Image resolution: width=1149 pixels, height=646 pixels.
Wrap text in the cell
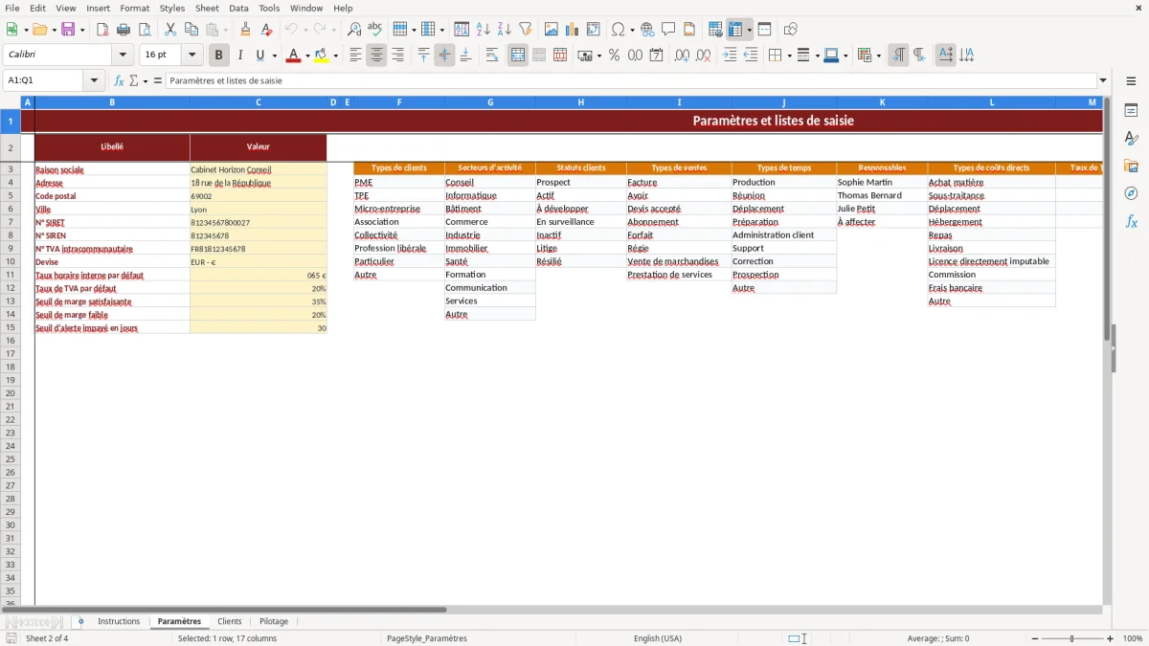[x=492, y=56]
